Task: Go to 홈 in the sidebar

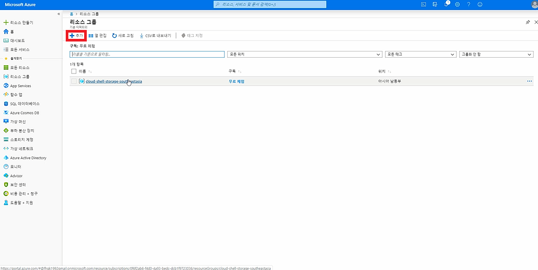Action: (x=8, y=32)
